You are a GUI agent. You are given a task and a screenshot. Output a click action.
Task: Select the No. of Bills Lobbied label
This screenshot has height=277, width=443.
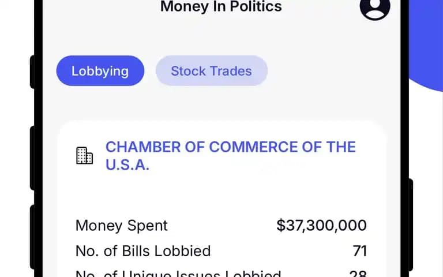pos(143,251)
